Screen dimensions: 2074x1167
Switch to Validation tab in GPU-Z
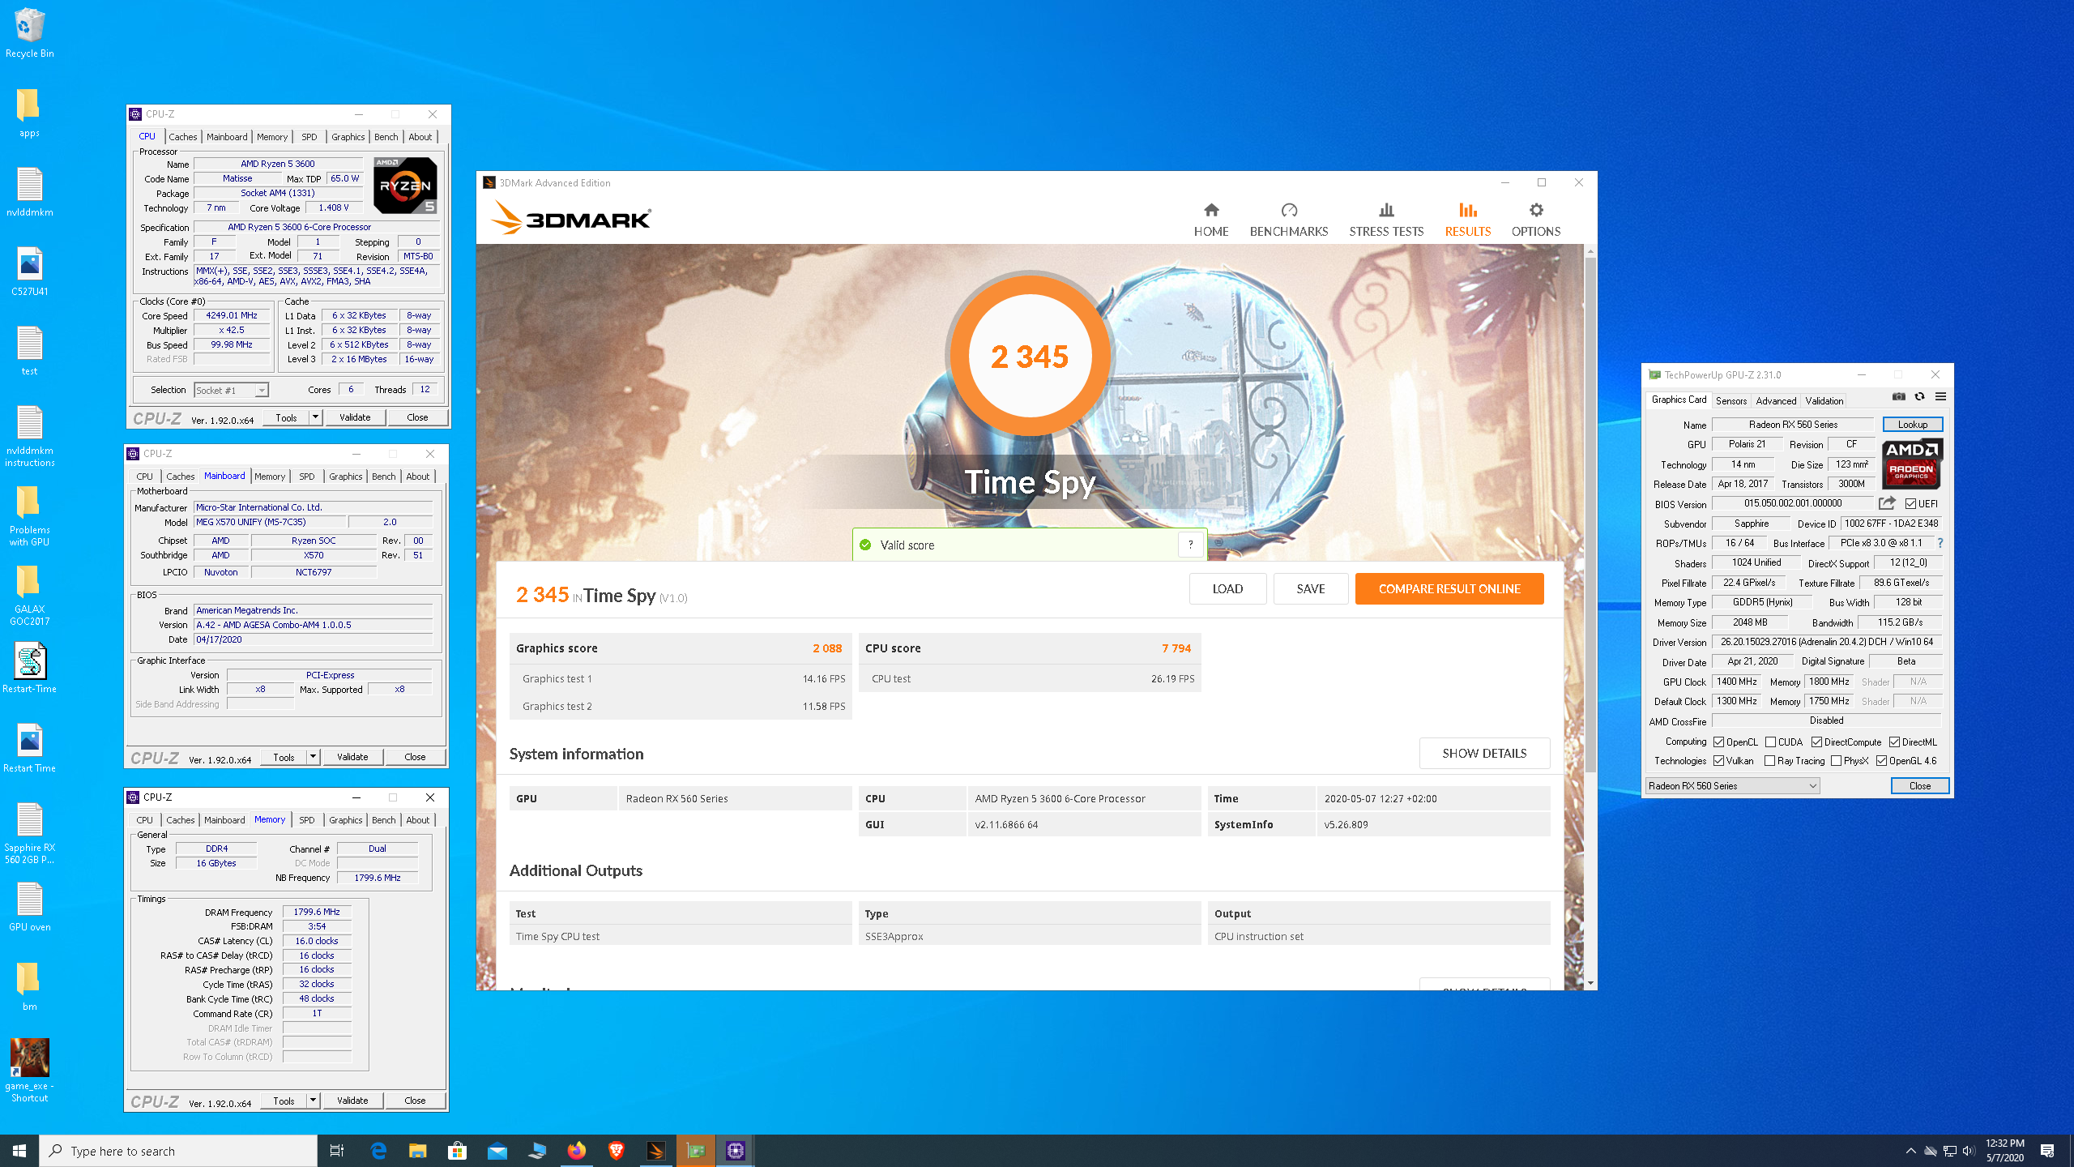[1824, 400]
